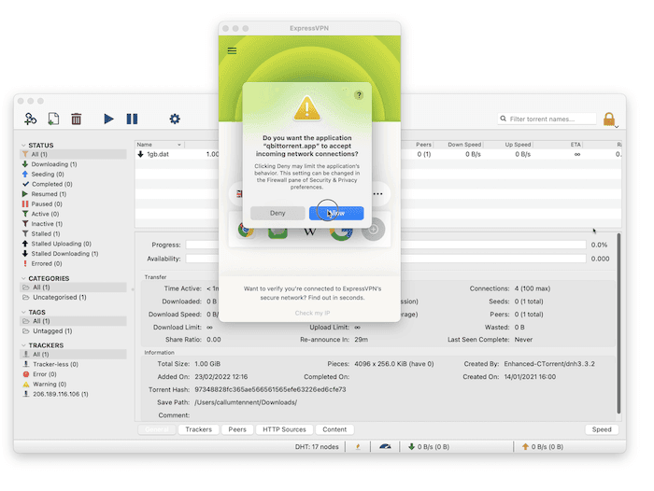Viewport: 654px width, 491px height.
Task: Click the Add torrent link icon
Action: click(31, 119)
